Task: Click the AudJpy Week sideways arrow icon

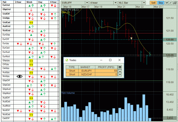Action: [x=31, y=73]
